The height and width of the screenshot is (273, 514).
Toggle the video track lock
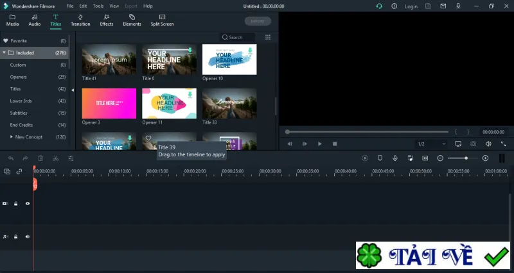click(15, 204)
